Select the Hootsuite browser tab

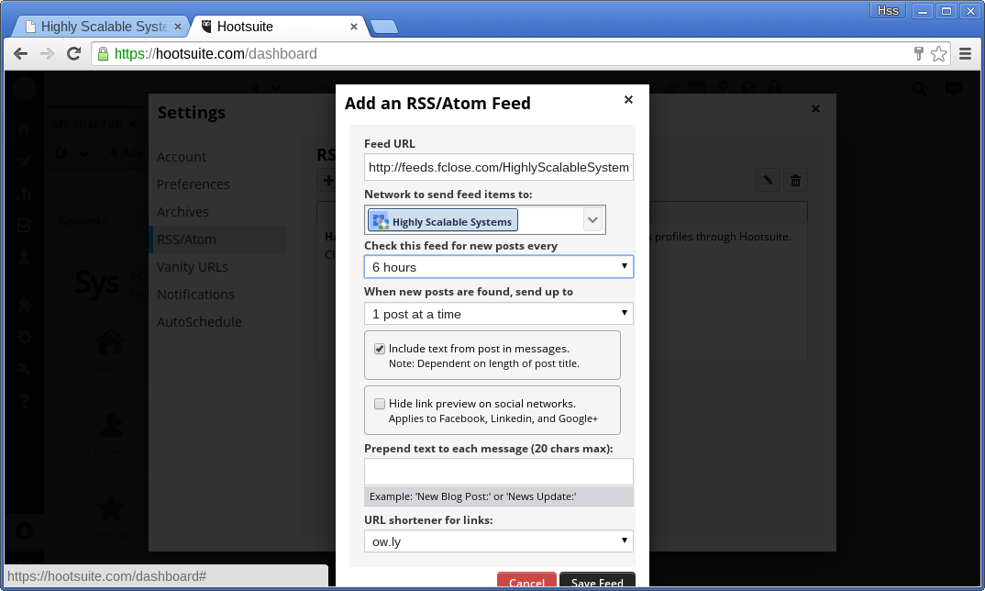[x=276, y=27]
